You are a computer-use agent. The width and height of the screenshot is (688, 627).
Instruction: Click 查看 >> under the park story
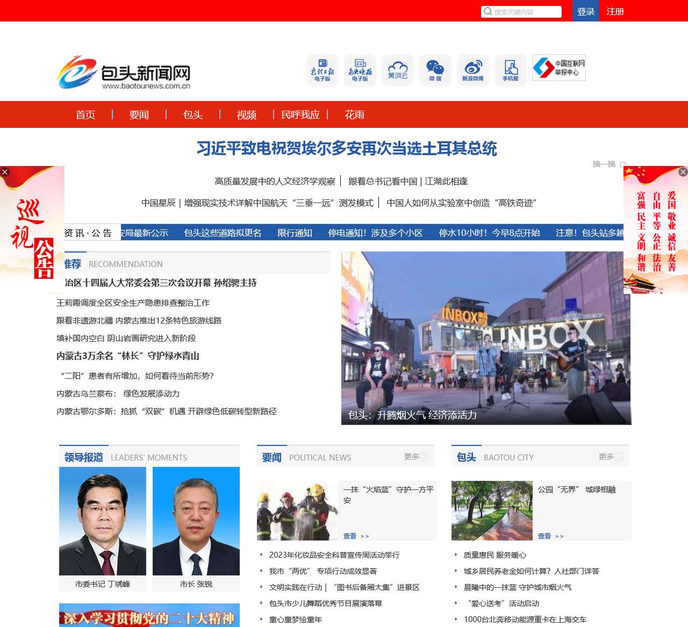pos(550,536)
